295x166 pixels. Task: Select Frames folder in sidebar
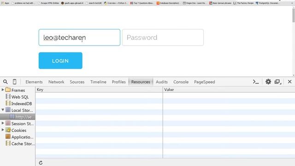[x=15, y=90]
